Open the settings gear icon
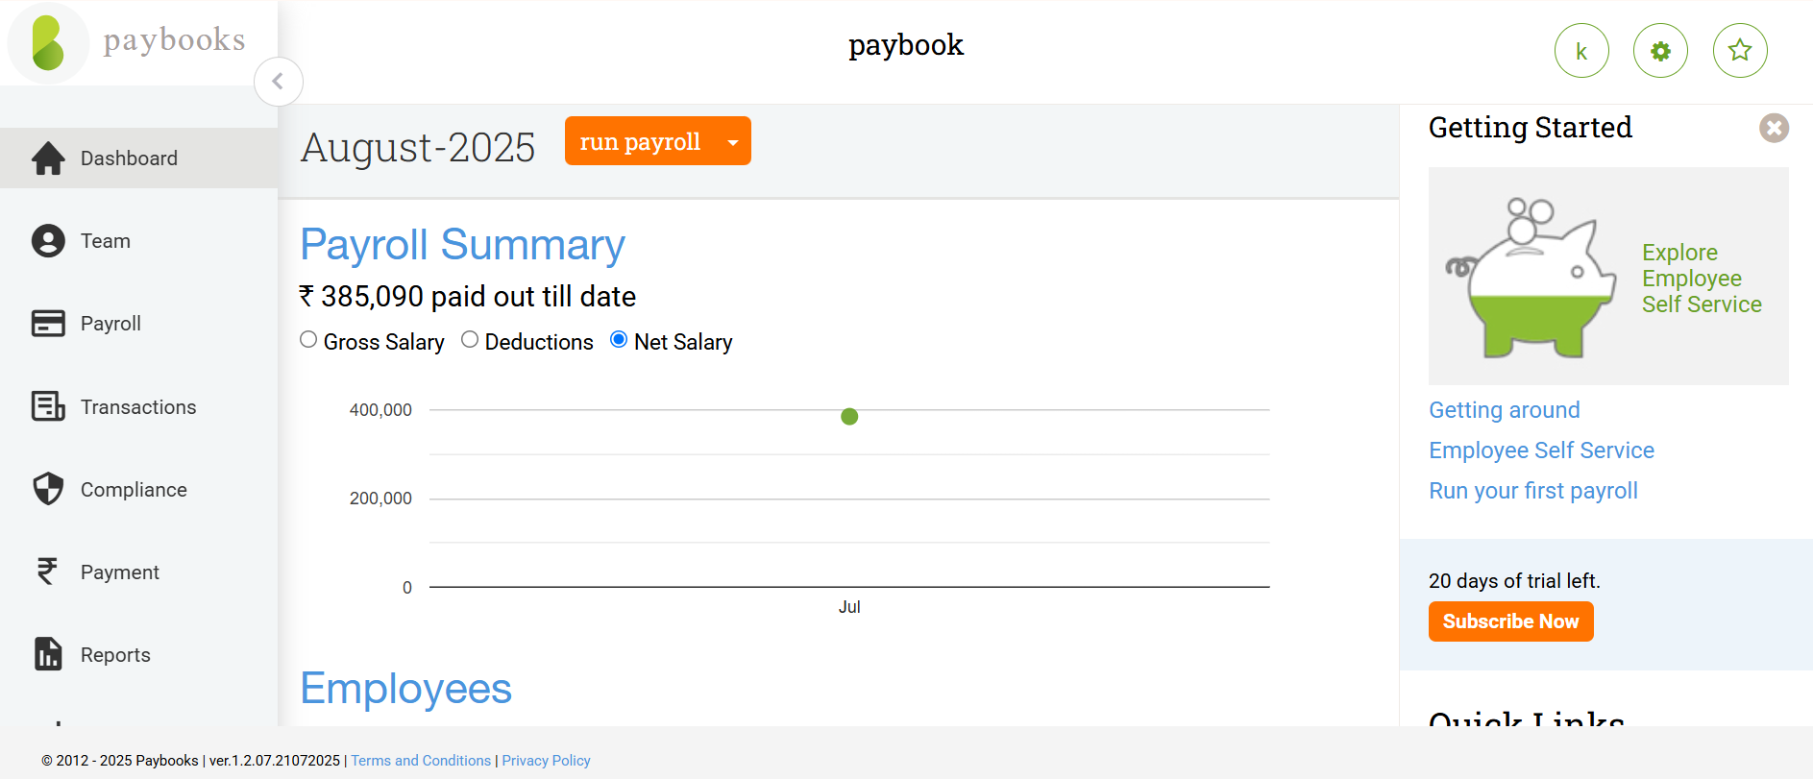The width and height of the screenshot is (1813, 779). [x=1660, y=51]
